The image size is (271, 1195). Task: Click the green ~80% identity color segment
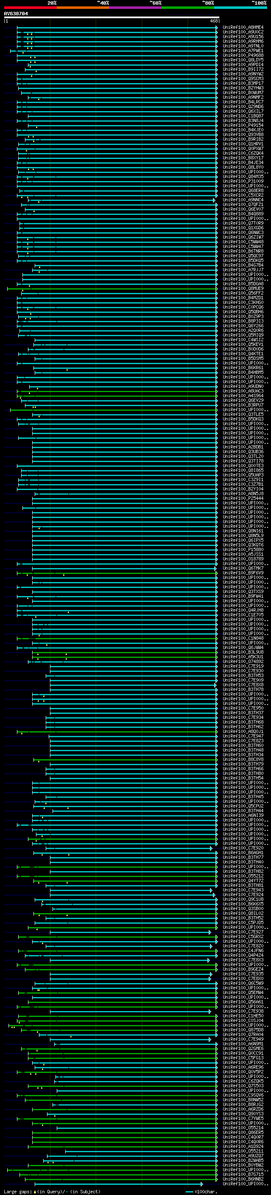click(188, 8)
